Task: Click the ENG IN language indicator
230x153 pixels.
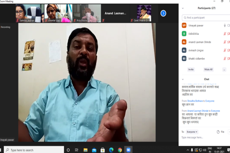Action: click(210, 150)
